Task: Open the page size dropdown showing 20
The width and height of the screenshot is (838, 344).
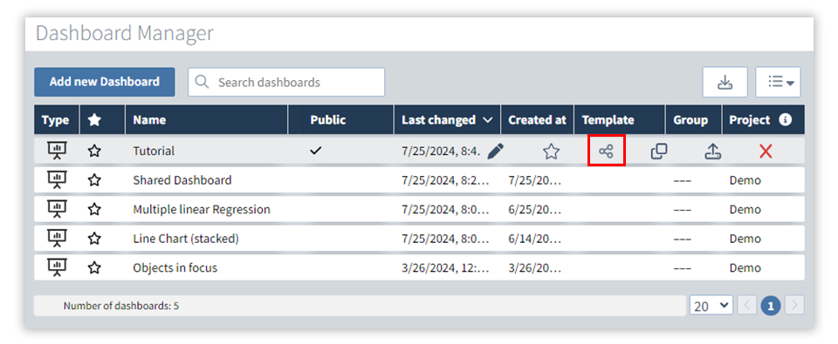Action: [x=711, y=307]
